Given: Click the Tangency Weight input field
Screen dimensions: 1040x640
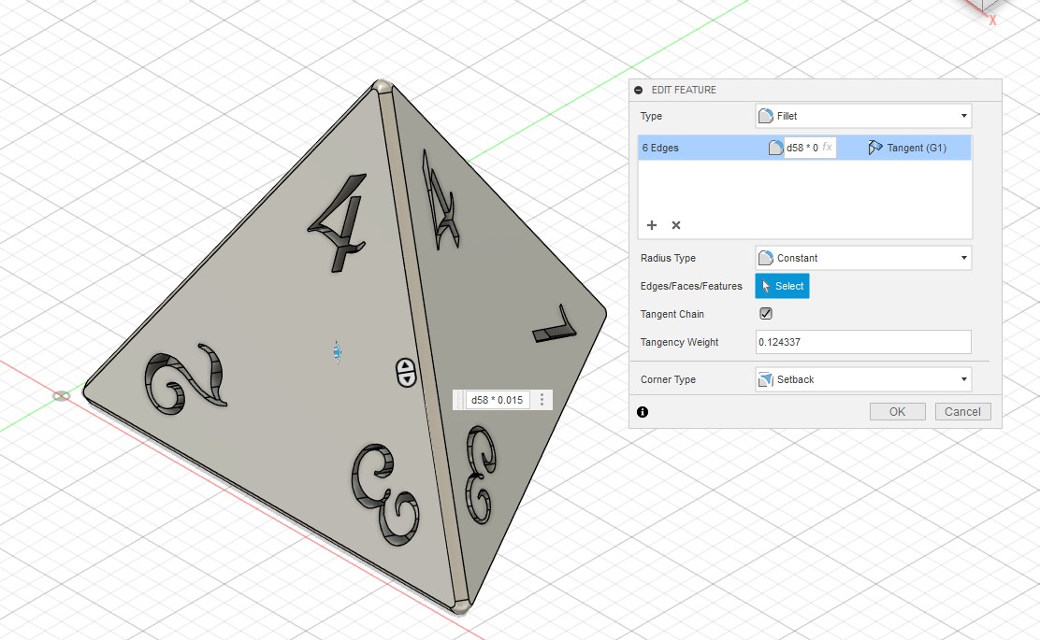Looking at the screenshot, I should point(862,342).
